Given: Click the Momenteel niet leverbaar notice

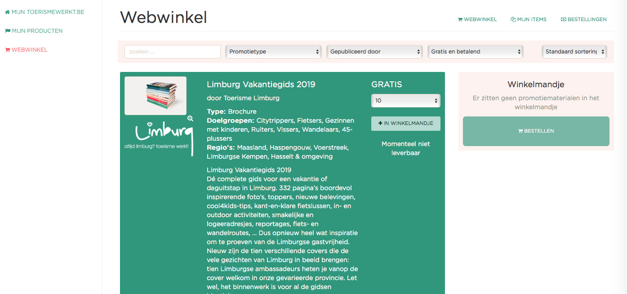Looking at the screenshot, I should [406, 148].
